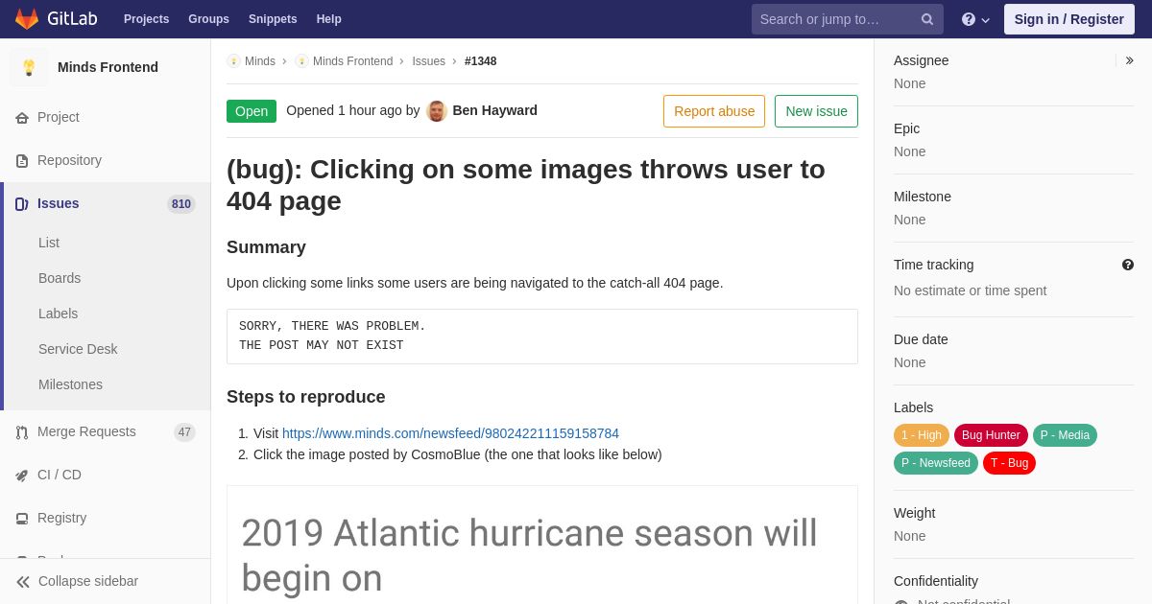Click the Steps to reproduce heading
The height and width of the screenshot is (604, 1152).
coord(305,397)
